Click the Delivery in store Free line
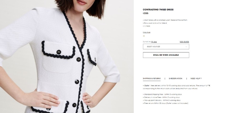 coord(161,97)
